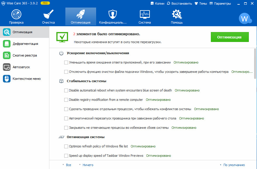Check Speed up display of Taskbar Window Previews
Screen dimensions: 257x169
66,156
